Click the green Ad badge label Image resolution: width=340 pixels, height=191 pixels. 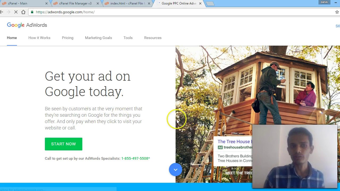220,147
